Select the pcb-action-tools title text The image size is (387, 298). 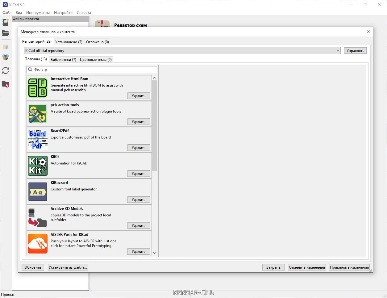click(x=65, y=105)
